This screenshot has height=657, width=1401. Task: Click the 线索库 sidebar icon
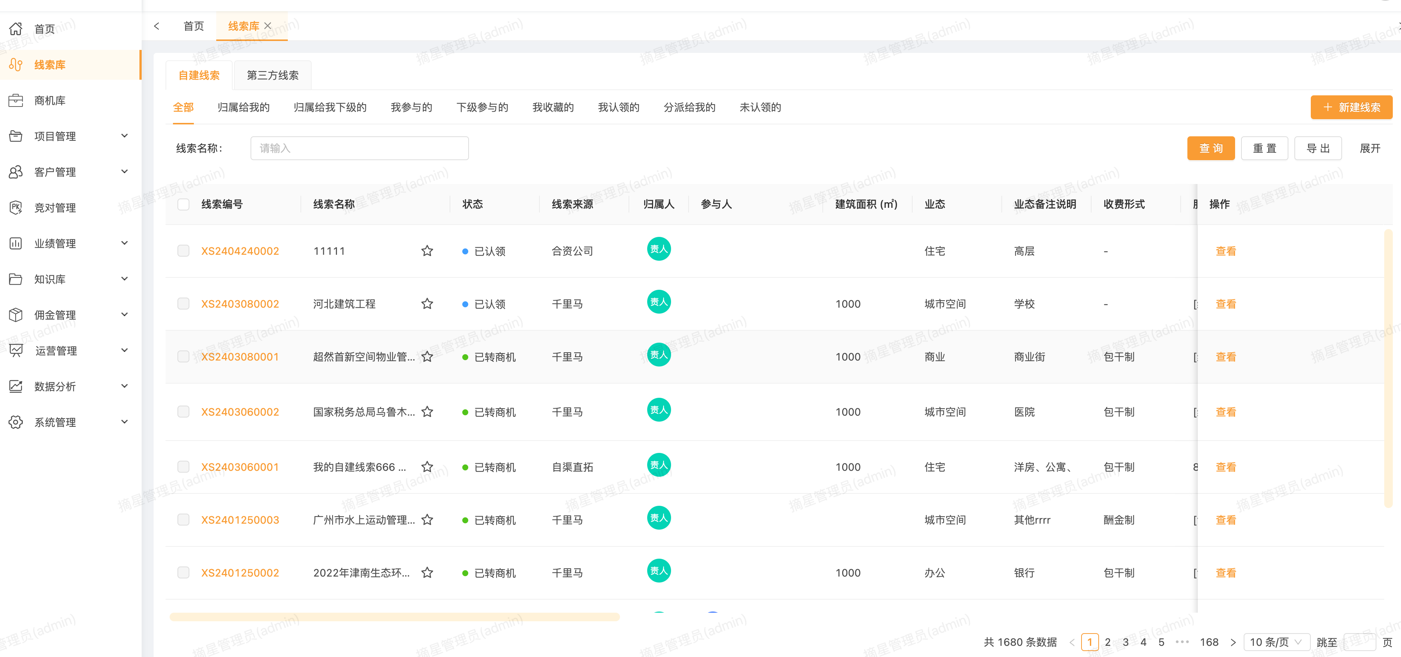click(16, 65)
